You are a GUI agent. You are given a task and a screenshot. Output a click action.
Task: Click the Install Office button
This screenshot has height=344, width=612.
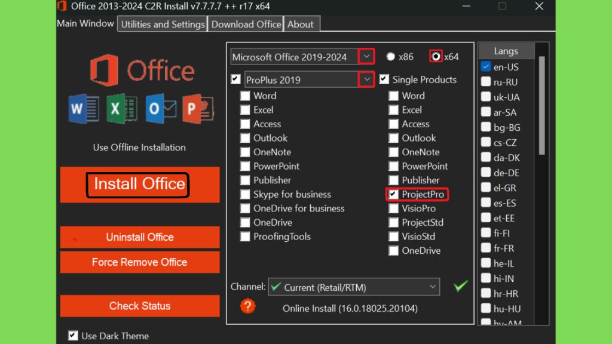(140, 185)
